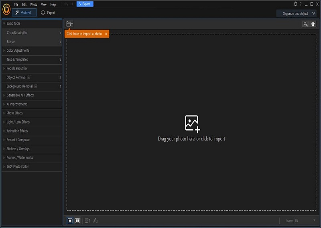Open the Resize tool
This screenshot has height=228, width=321.
coord(32,42)
